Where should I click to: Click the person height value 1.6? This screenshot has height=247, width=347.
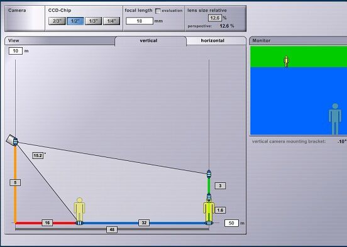tap(220, 211)
